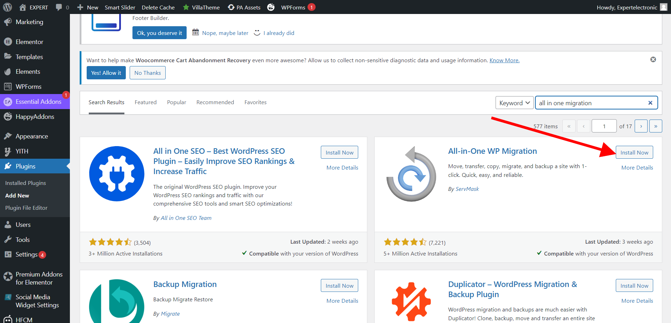This screenshot has height=323, width=671.
Task: Click the current page number field
Action: pos(604,126)
